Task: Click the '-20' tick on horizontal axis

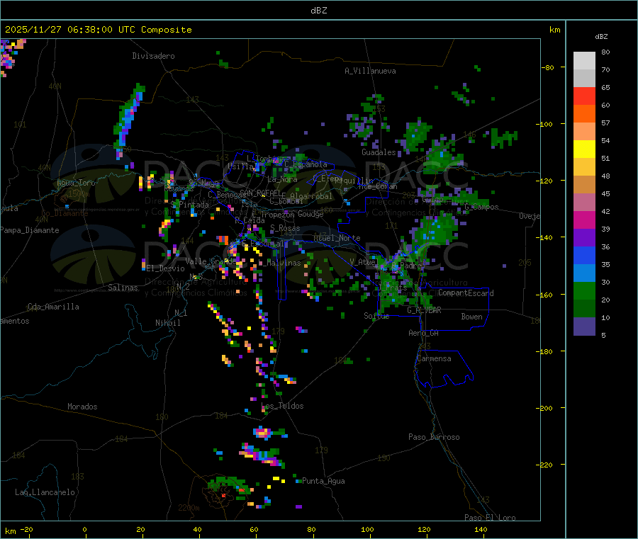Action: point(26,530)
